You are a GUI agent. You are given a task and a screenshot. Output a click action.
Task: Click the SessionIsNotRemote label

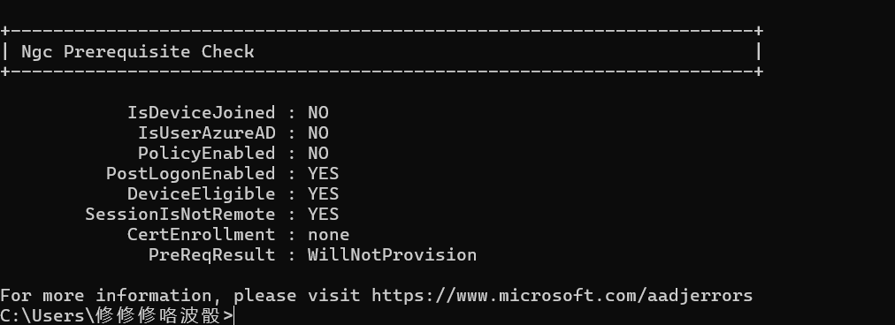click(180, 215)
